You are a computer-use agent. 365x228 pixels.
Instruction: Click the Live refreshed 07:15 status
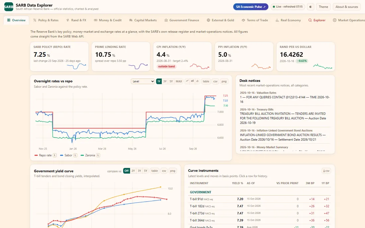tap(288, 7)
